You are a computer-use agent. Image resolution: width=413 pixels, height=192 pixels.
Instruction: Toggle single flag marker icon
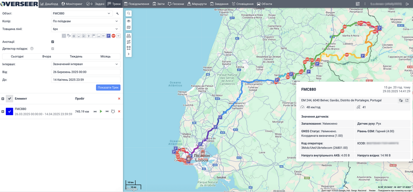point(94,36)
